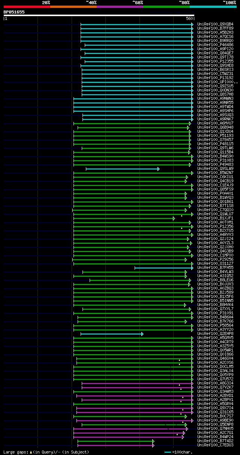
Task: Select the UniRef100_A8G3I4 label
Action: pos(215,383)
